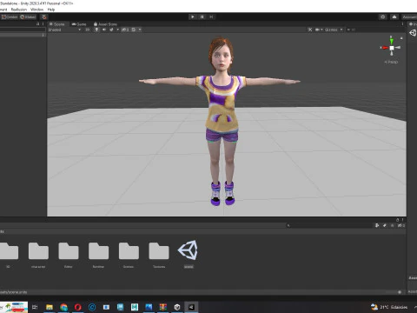Screen dimensions: 417x313
Task: Click Search by Type icon in Project
Action: 377,225
